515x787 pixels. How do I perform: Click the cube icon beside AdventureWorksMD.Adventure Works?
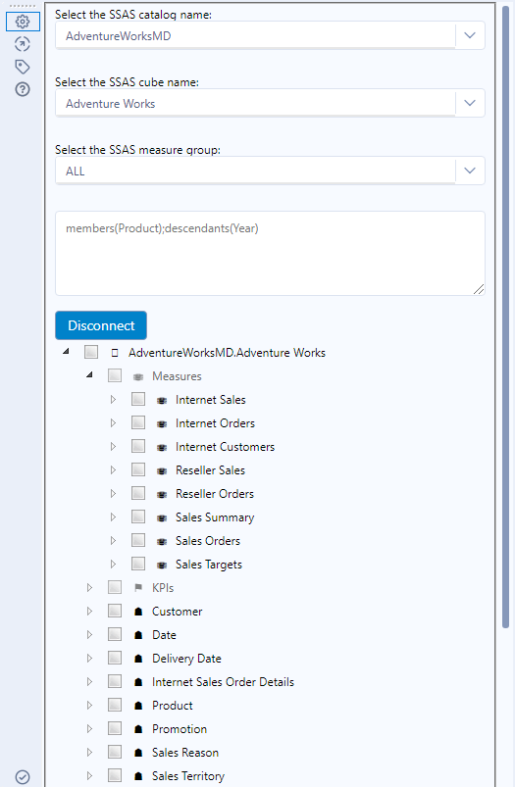click(x=115, y=353)
